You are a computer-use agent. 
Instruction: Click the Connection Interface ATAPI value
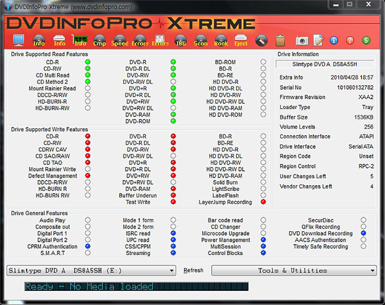pyautogui.click(x=366, y=136)
